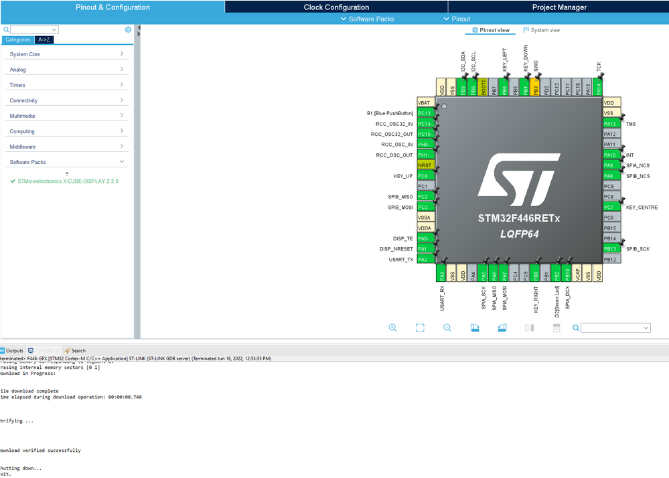Screen dimensions: 669x478
Task: Select the A->Z sorting tab
Action: pyautogui.click(x=44, y=39)
